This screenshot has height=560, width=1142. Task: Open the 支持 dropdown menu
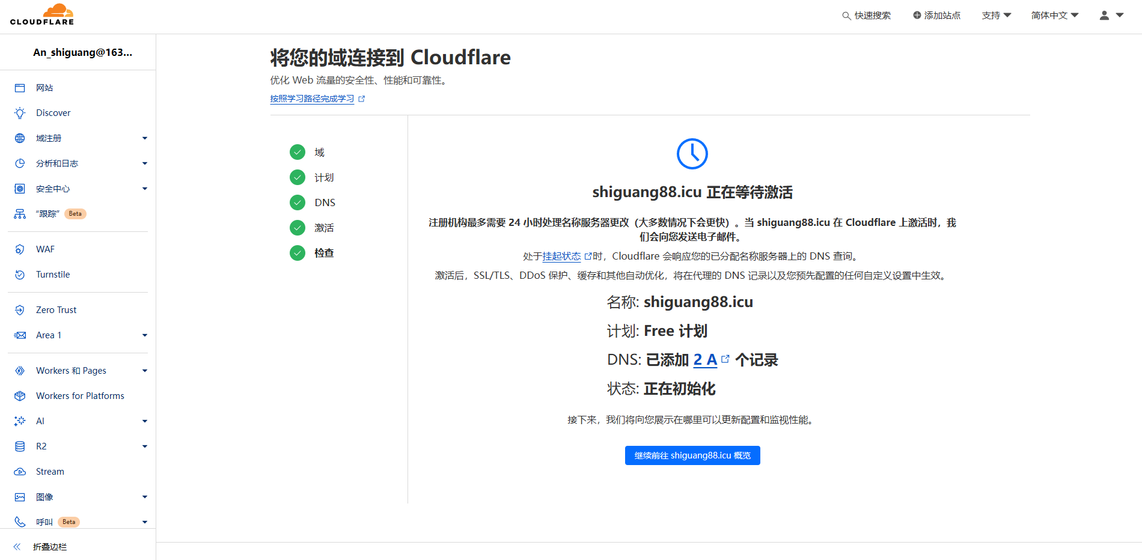coord(997,15)
